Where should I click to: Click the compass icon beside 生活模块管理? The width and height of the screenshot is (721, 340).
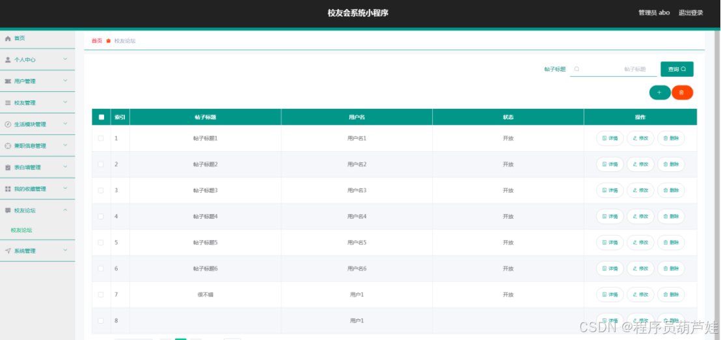tap(7, 124)
